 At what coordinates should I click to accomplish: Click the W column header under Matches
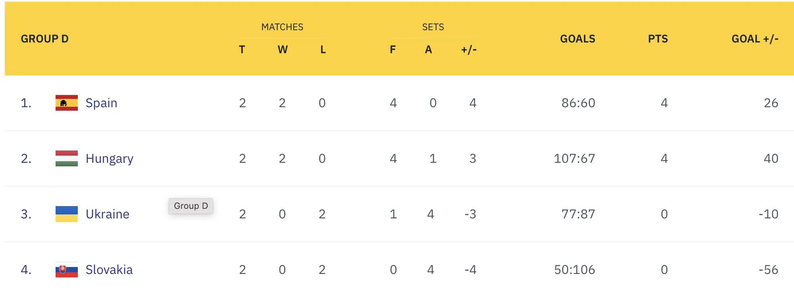[x=282, y=50]
